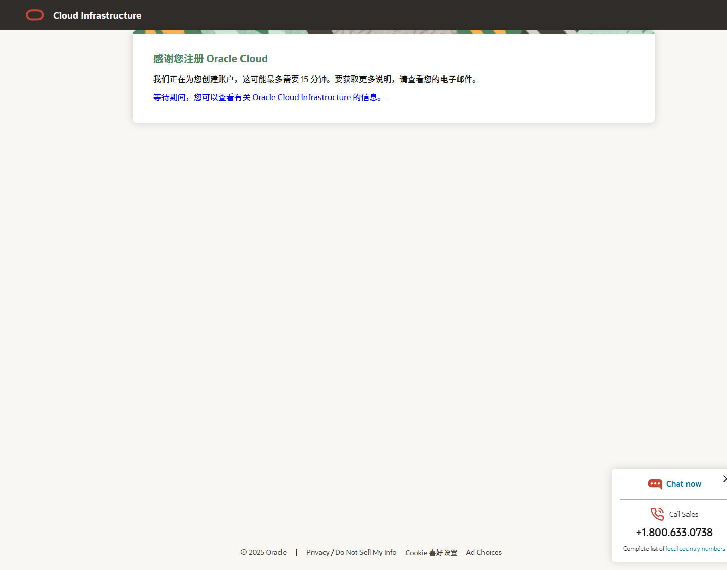The image size is (727, 570).
Task: Click the 感谢您注册 Oracle Cloud heading
Action: point(211,59)
